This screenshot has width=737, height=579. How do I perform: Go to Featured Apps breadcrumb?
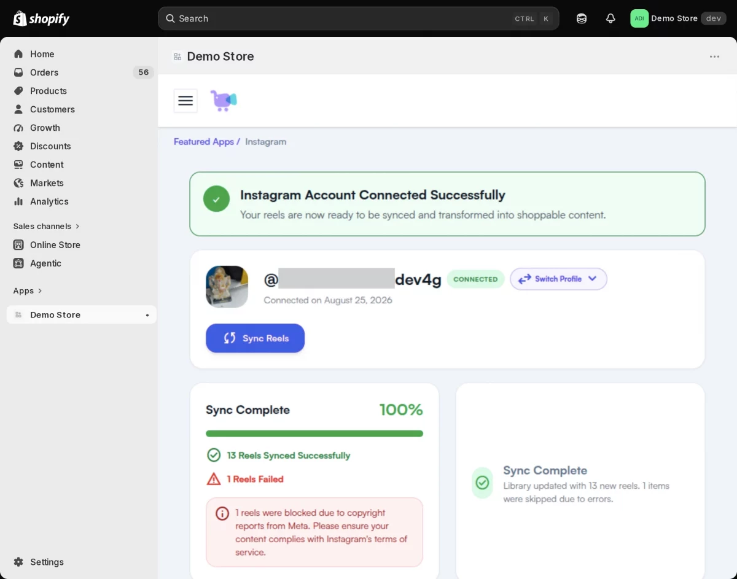204,142
